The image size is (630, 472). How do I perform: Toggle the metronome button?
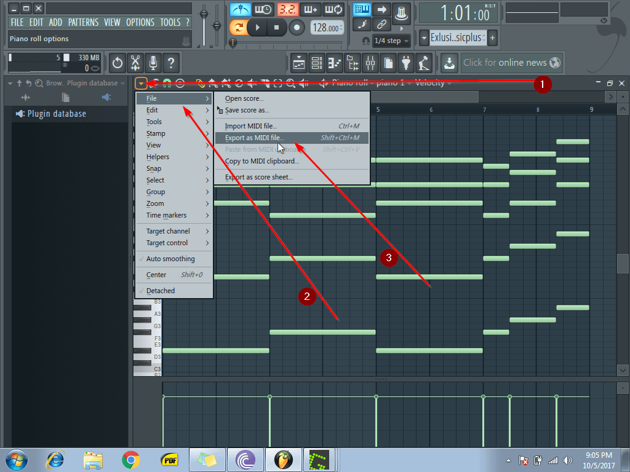[241, 9]
